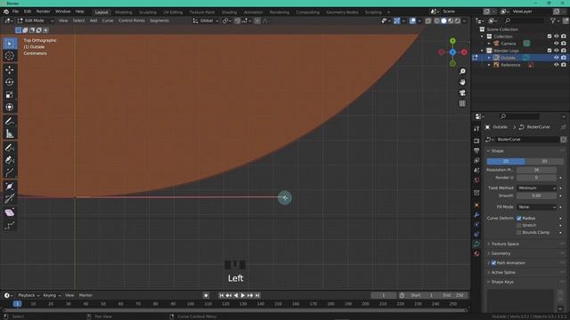Click the pan view hand icon
570x320 pixels.
(x=462, y=83)
